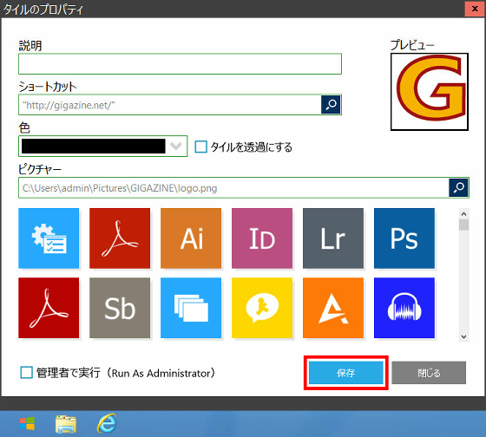Open the 色 color dropdown arrow
The image size is (486, 437).
pyautogui.click(x=175, y=146)
